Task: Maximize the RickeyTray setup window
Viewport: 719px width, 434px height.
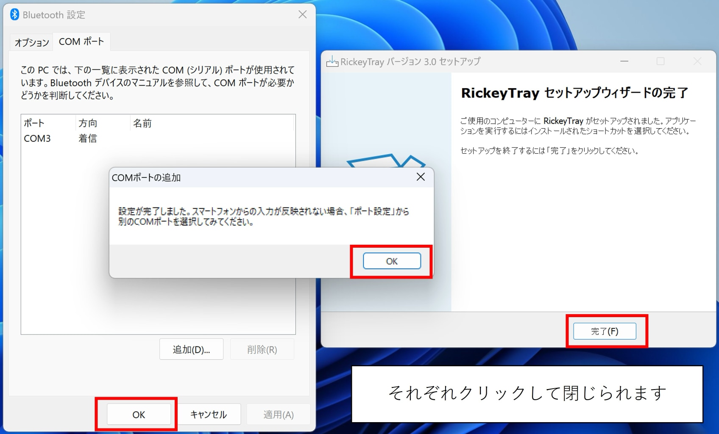Action: click(660, 61)
